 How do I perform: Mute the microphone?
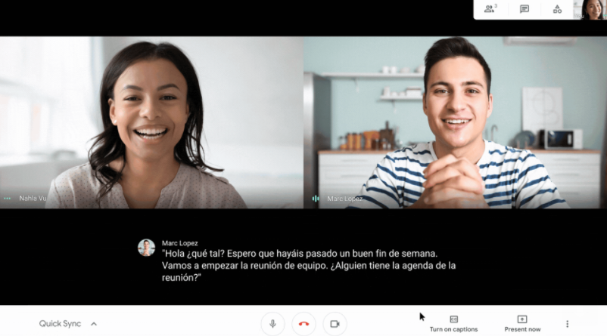point(272,324)
